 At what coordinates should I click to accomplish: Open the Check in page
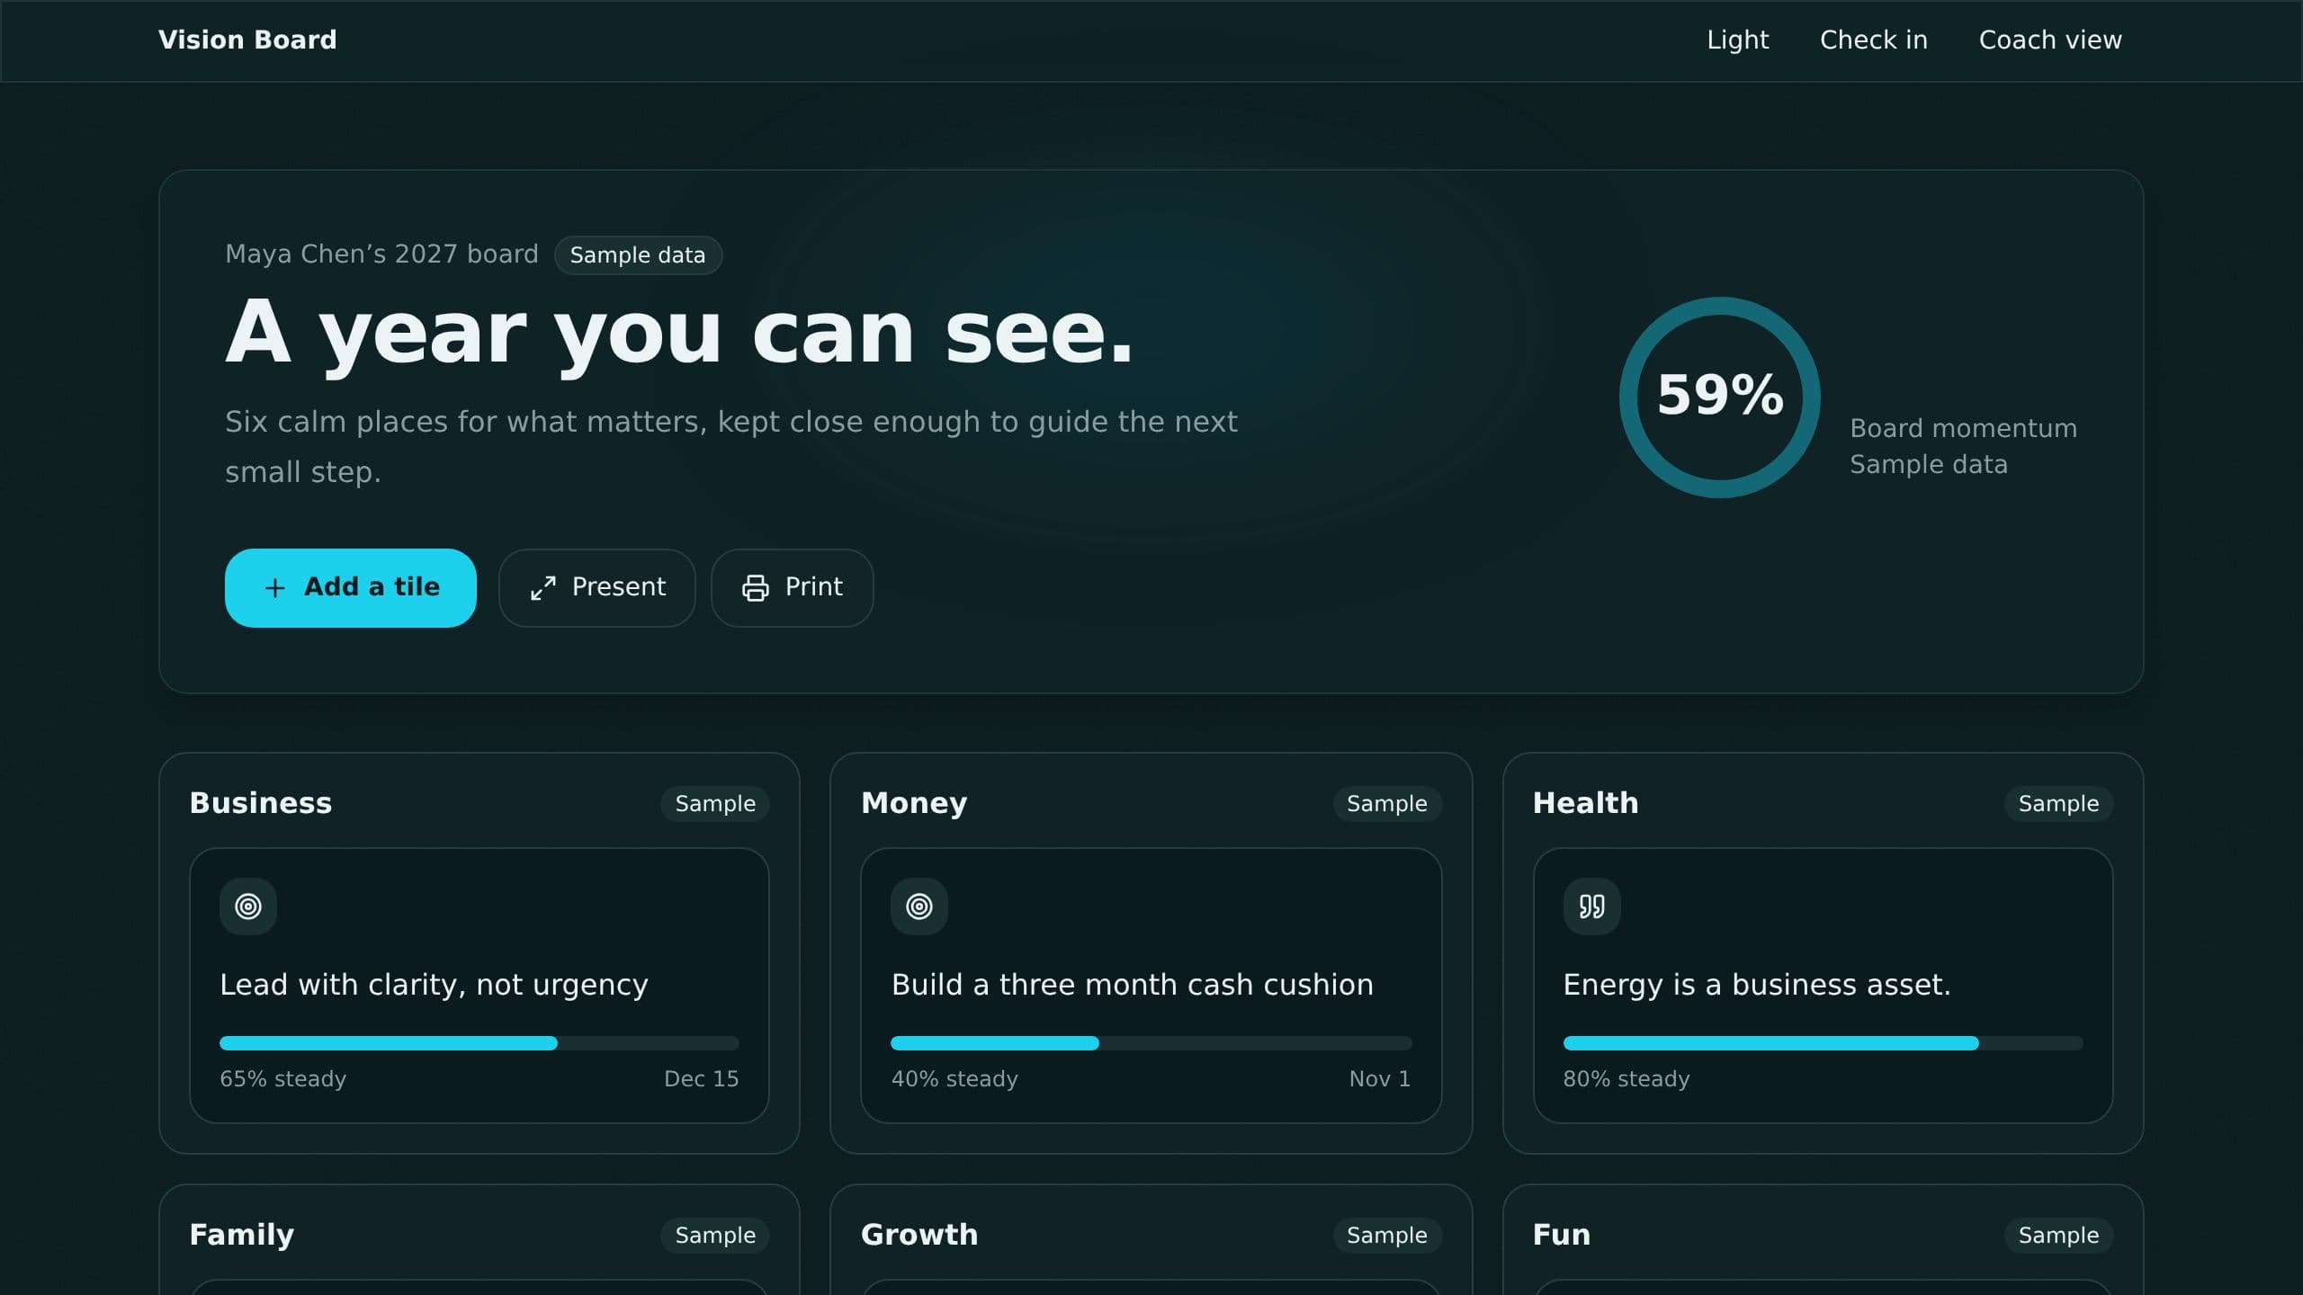1873,40
